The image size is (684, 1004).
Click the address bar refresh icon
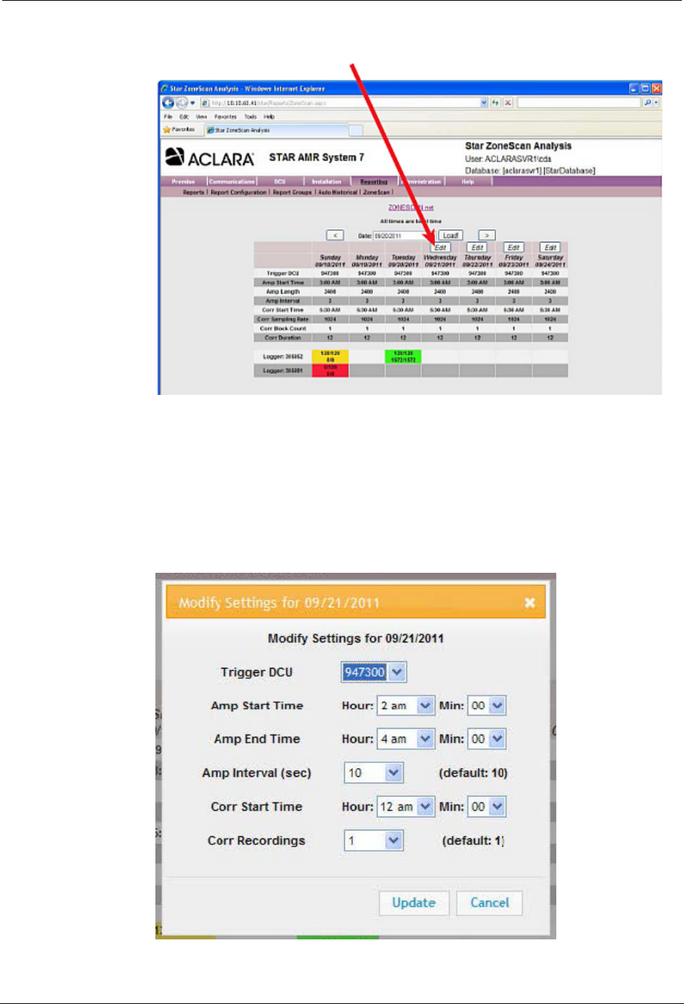(496, 103)
